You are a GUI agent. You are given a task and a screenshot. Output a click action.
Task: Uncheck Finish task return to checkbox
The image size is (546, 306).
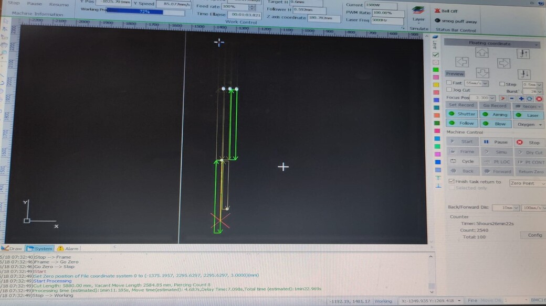pyautogui.click(x=451, y=182)
